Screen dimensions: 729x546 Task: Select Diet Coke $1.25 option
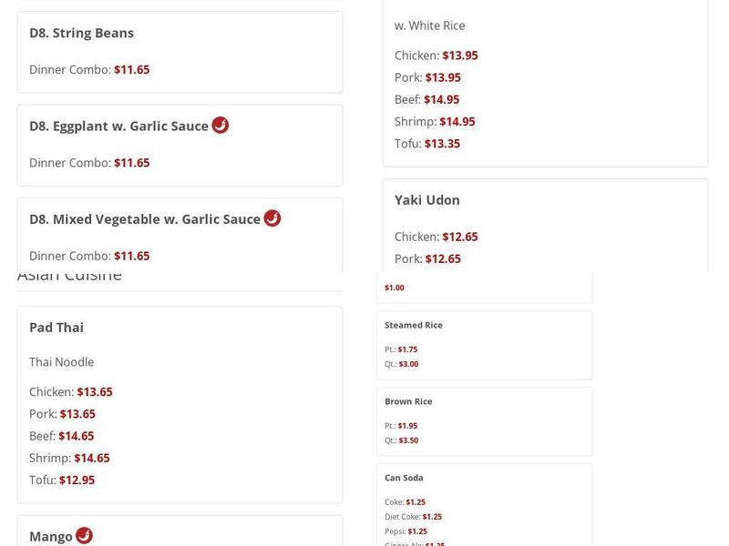coord(432,517)
